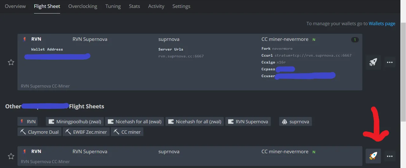Filter by Claymore Dual miner tag
406x168 pixels.
click(40, 132)
